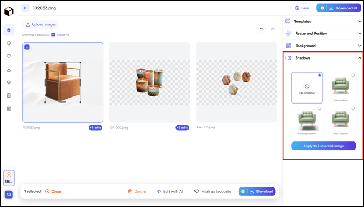Click the Showing 3 products text
The width and height of the screenshot is (364, 207).
pos(35,35)
